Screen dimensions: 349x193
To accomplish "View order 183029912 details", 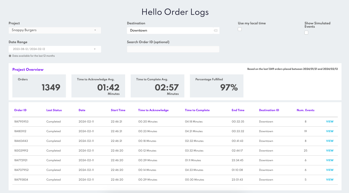I will click(330, 151).
